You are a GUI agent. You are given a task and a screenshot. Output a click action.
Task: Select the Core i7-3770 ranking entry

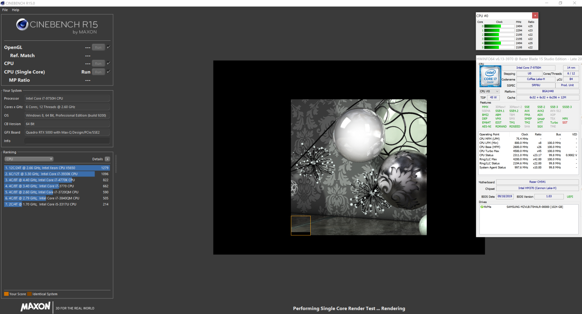pyautogui.click(x=57, y=186)
